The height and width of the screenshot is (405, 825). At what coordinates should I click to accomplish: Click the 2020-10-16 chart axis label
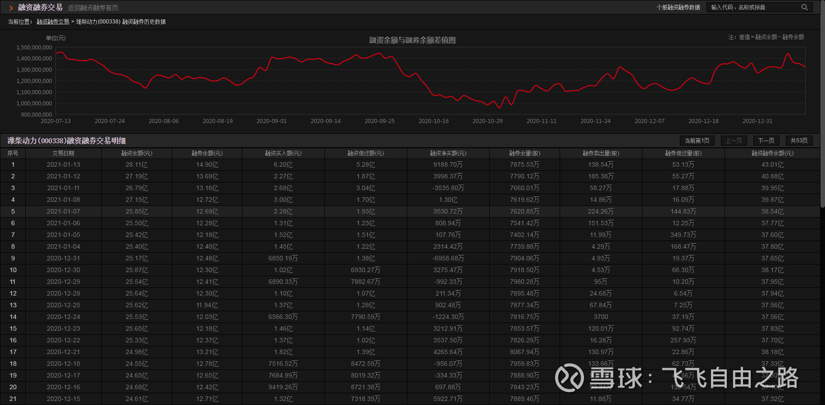(x=433, y=121)
